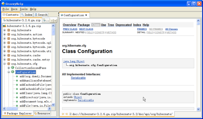Click the forward navigation arrow icon
Screen dimensions: 203x119
67,114
